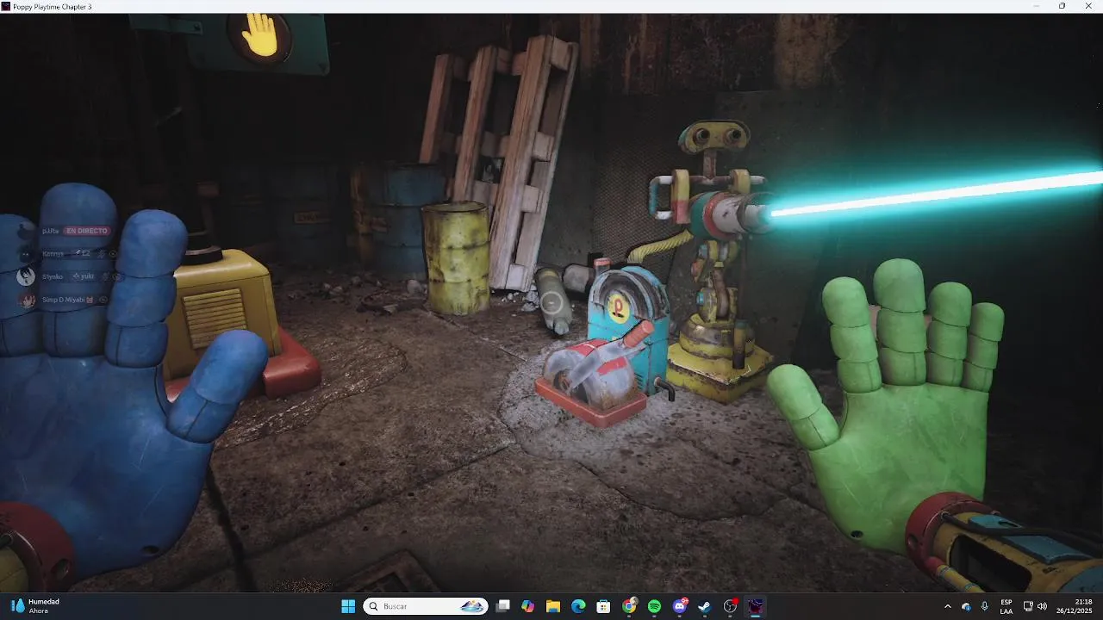This screenshot has height=620, width=1103.
Task: Switch to Discord on the taskbar
Action: tap(680, 606)
